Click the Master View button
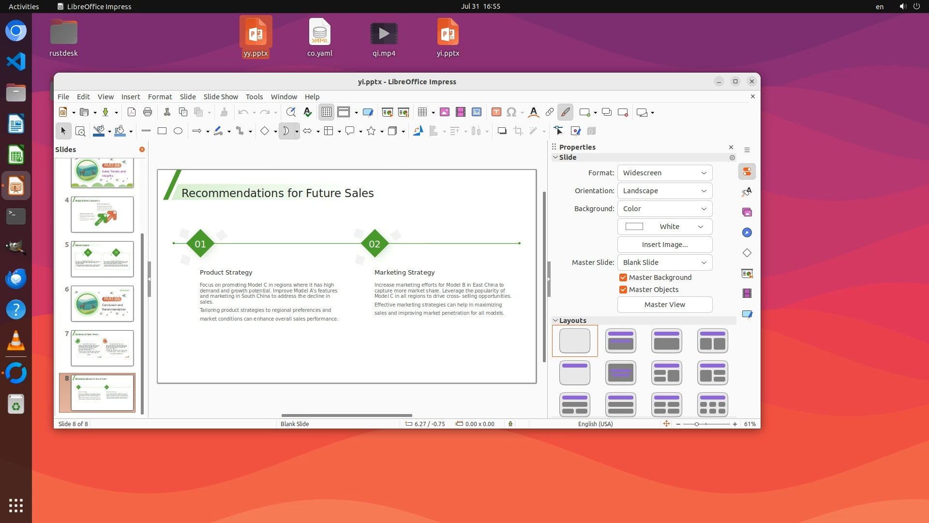 [664, 305]
